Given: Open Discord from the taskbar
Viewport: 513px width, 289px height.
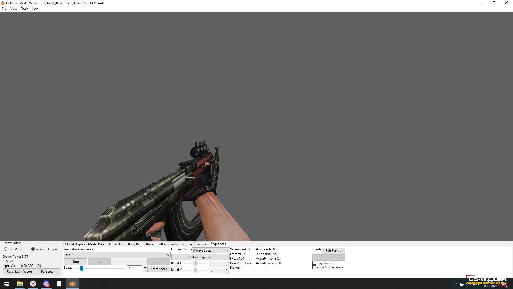Looking at the screenshot, I should [46, 284].
